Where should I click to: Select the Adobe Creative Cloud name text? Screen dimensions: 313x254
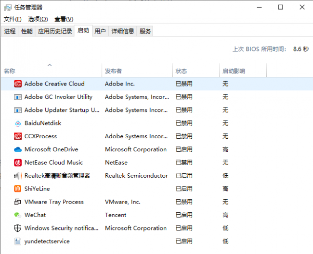pyautogui.click(x=54, y=84)
